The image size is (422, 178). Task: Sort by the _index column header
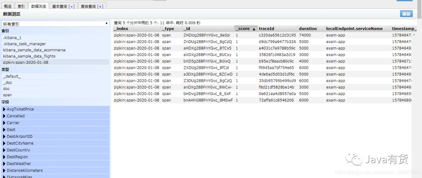point(137,29)
